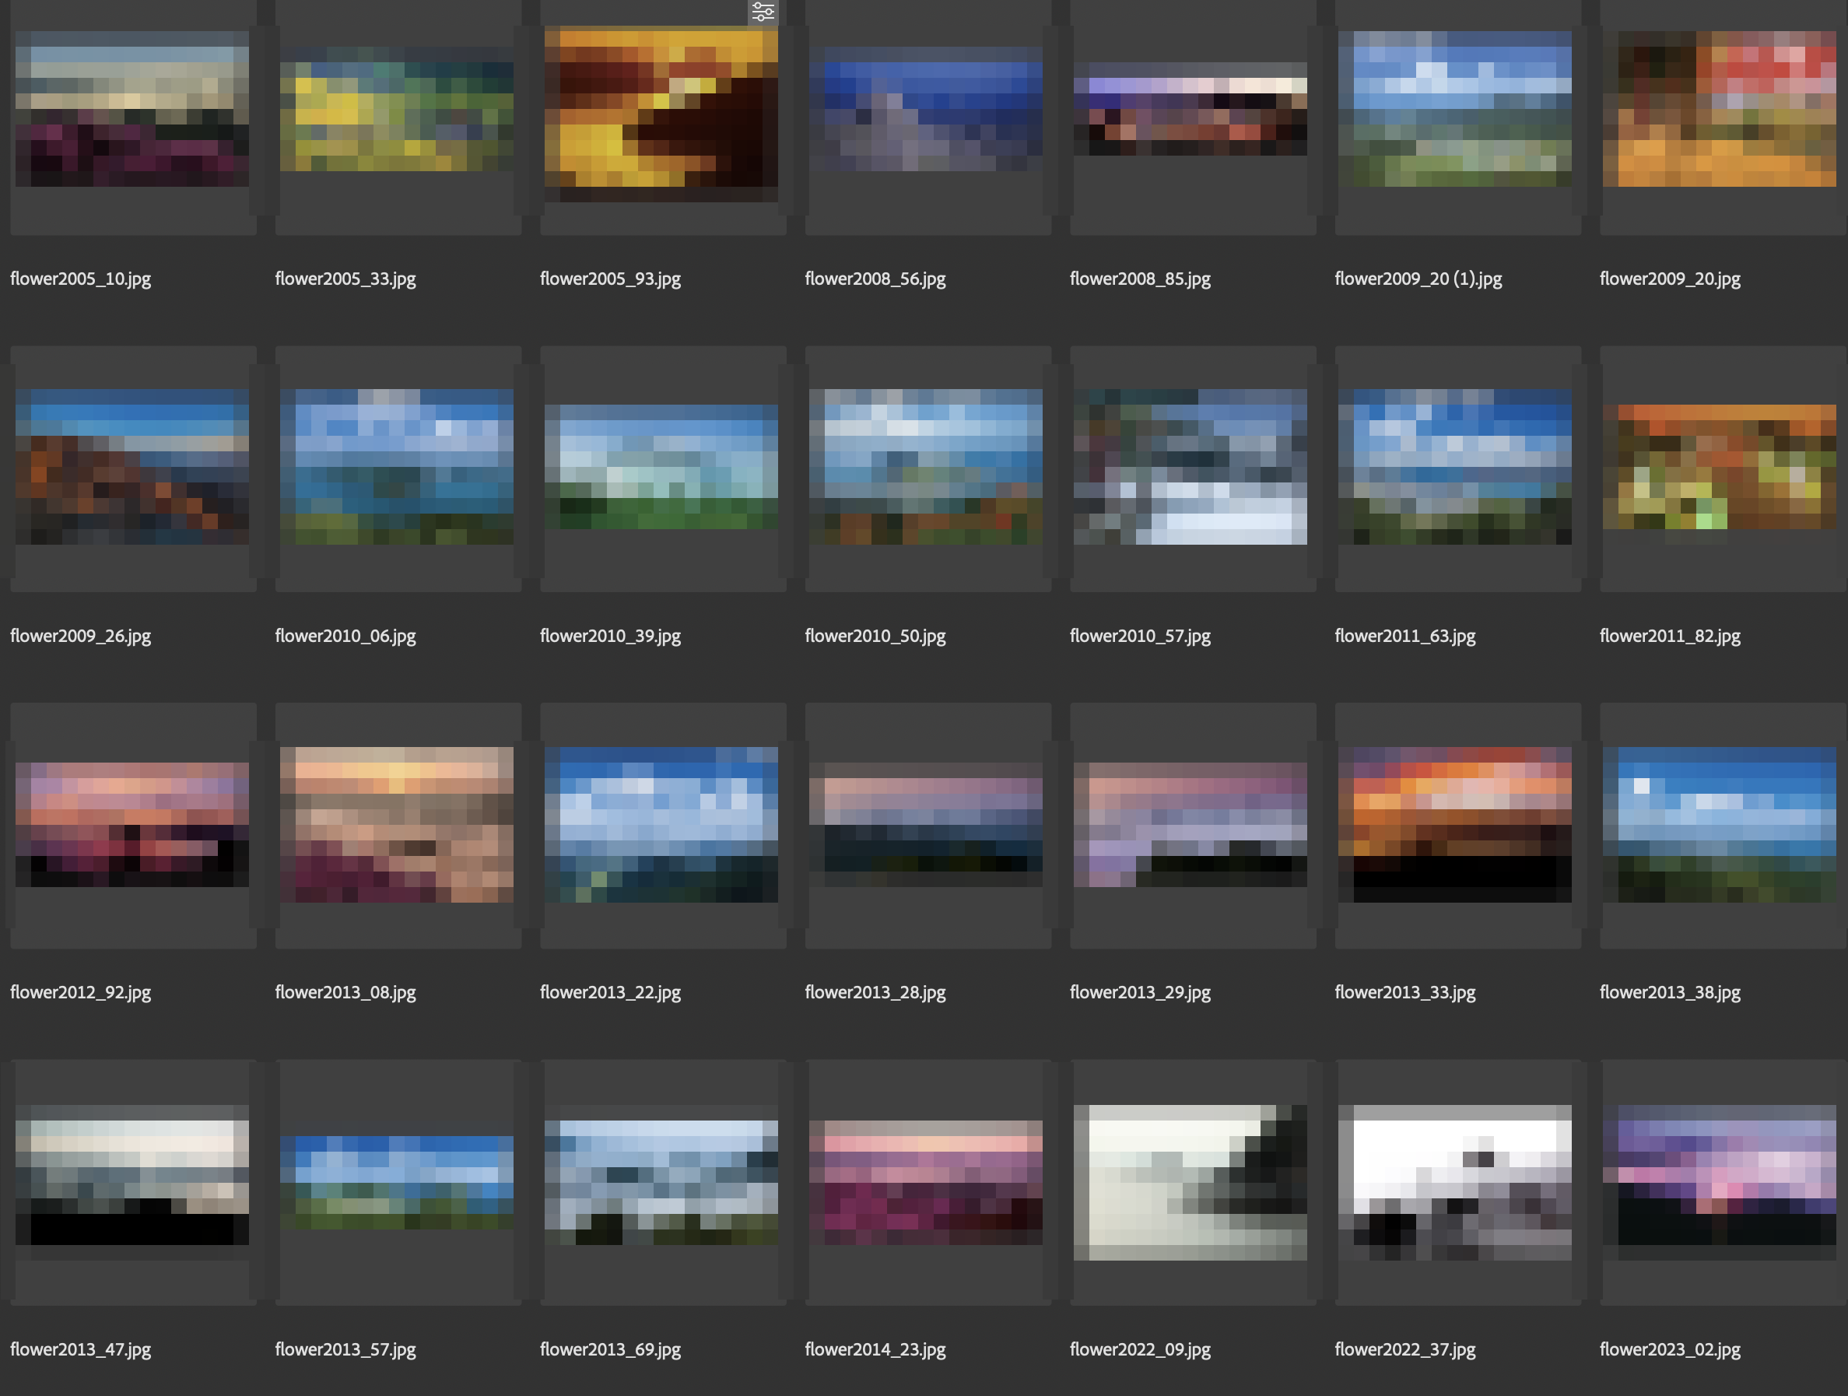Select the flower2023_02.jpg thumbnail

(1719, 1173)
